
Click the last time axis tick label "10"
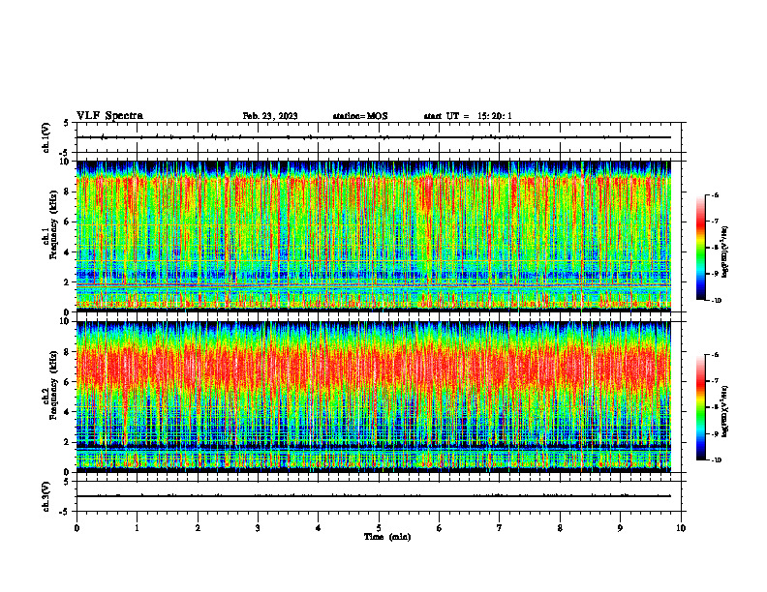681,528
